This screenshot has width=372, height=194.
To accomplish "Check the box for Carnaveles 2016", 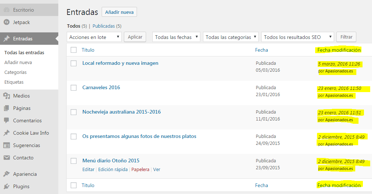I will [74, 88].
